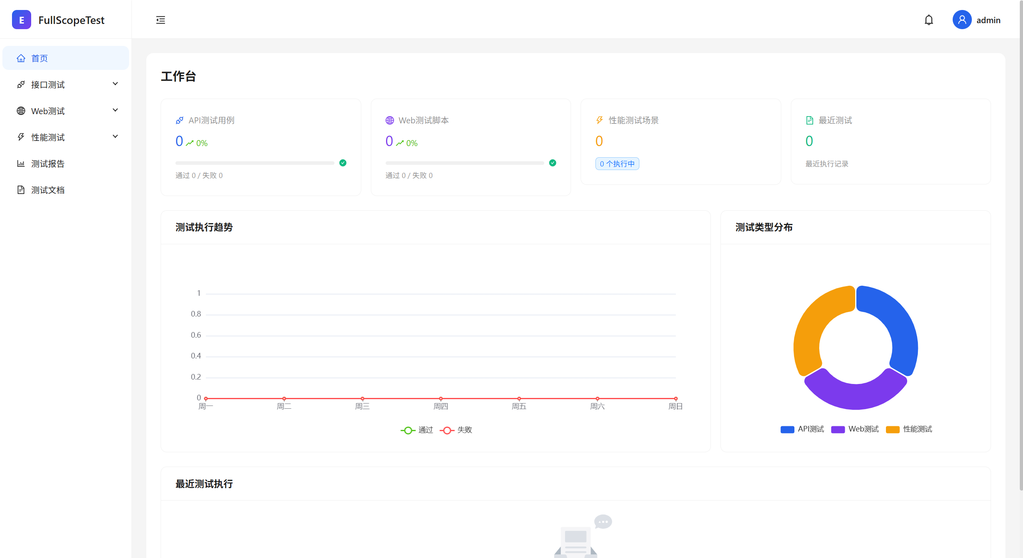Image resolution: width=1023 pixels, height=558 pixels.
Task: Click the FullScopeTest logo icon
Action: click(x=22, y=20)
